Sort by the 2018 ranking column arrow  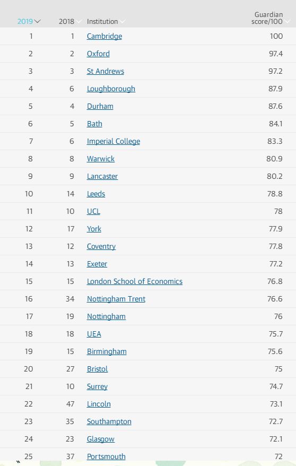(x=79, y=21)
